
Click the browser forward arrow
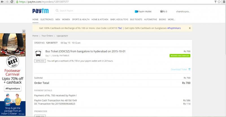click(x=7, y=2)
